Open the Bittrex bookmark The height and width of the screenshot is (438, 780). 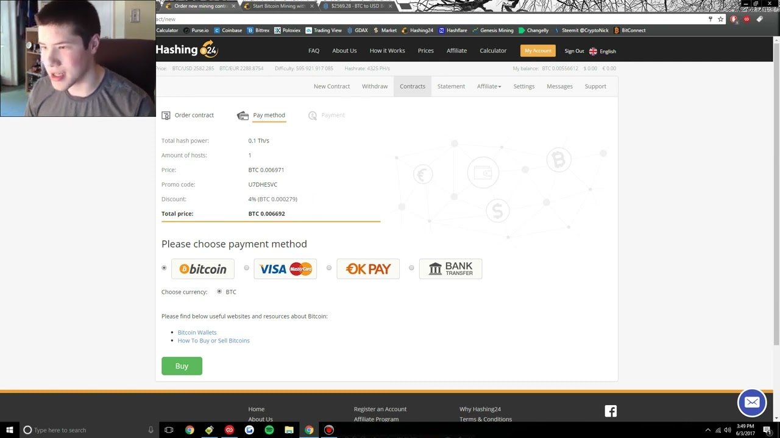click(x=258, y=30)
